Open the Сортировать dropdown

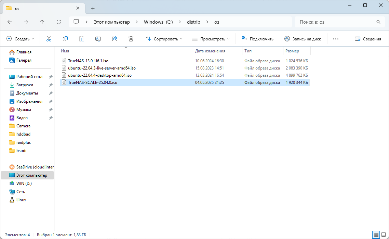[x=164, y=39]
